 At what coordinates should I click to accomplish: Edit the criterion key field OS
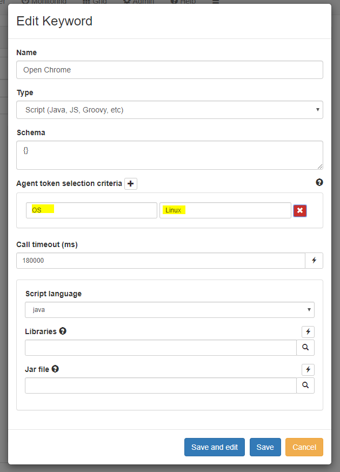pos(91,210)
